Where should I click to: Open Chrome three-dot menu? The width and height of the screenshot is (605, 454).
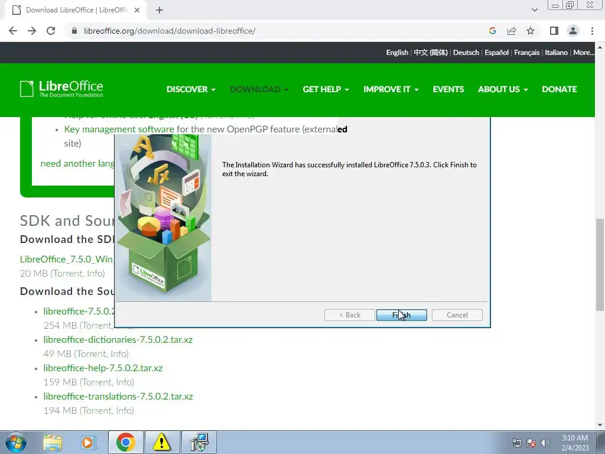coord(592,31)
